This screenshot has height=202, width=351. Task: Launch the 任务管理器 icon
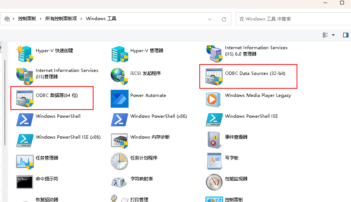coord(25,161)
